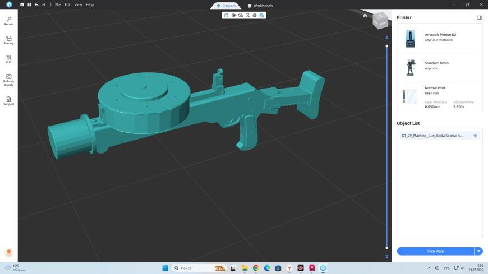Open the Repair tool in sidebar
The height and width of the screenshot is (274, 488).
click(9, 21)
